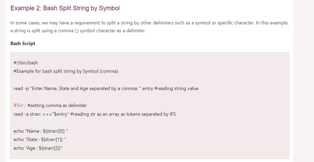Viewport: 314px width, 162px height.
Task: Click the red "IFS" keyword
Action: click(17, 106)
